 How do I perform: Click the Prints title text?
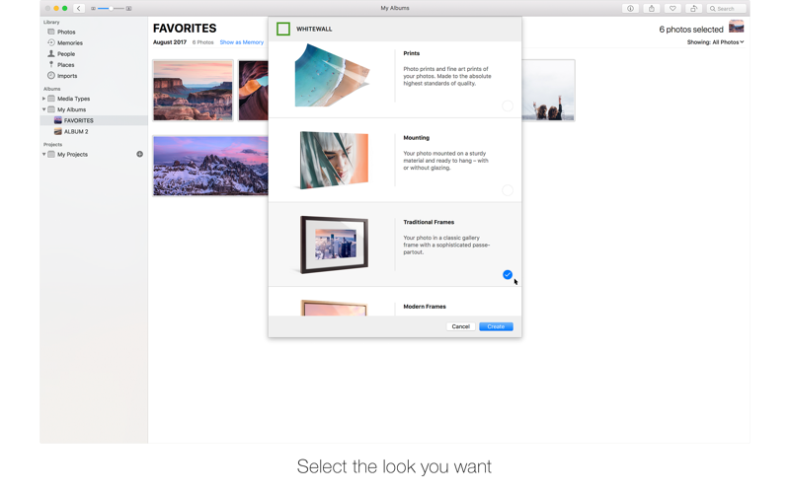pyautogui.click(x=411, y=53)
